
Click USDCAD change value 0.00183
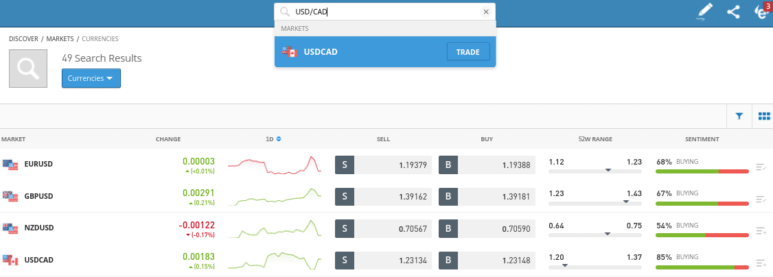(x=198, y=257)
